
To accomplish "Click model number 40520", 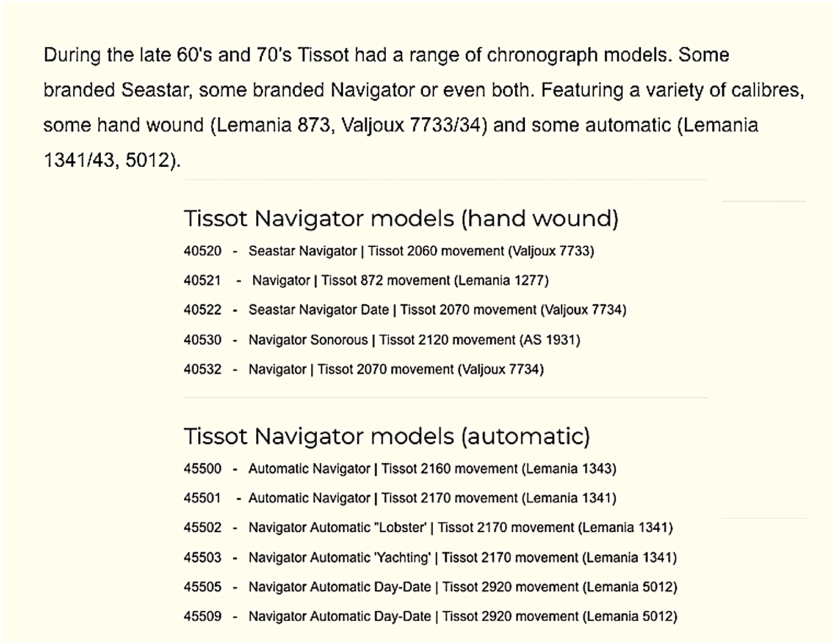I will click(x=202, y=251).
